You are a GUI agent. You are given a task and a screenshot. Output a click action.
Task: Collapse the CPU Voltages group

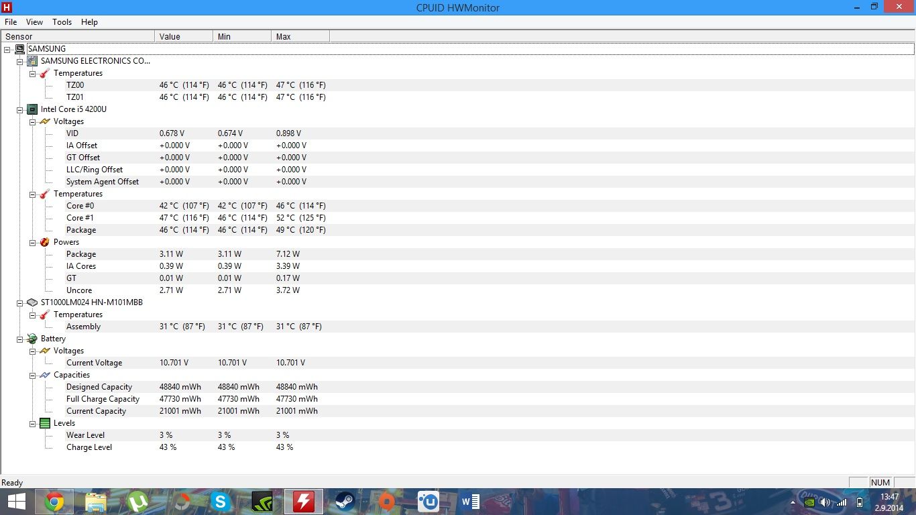(x=33, y=121)
